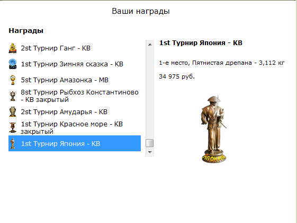Click the Япония samurai statuette list icon

(x=13, y=143)
